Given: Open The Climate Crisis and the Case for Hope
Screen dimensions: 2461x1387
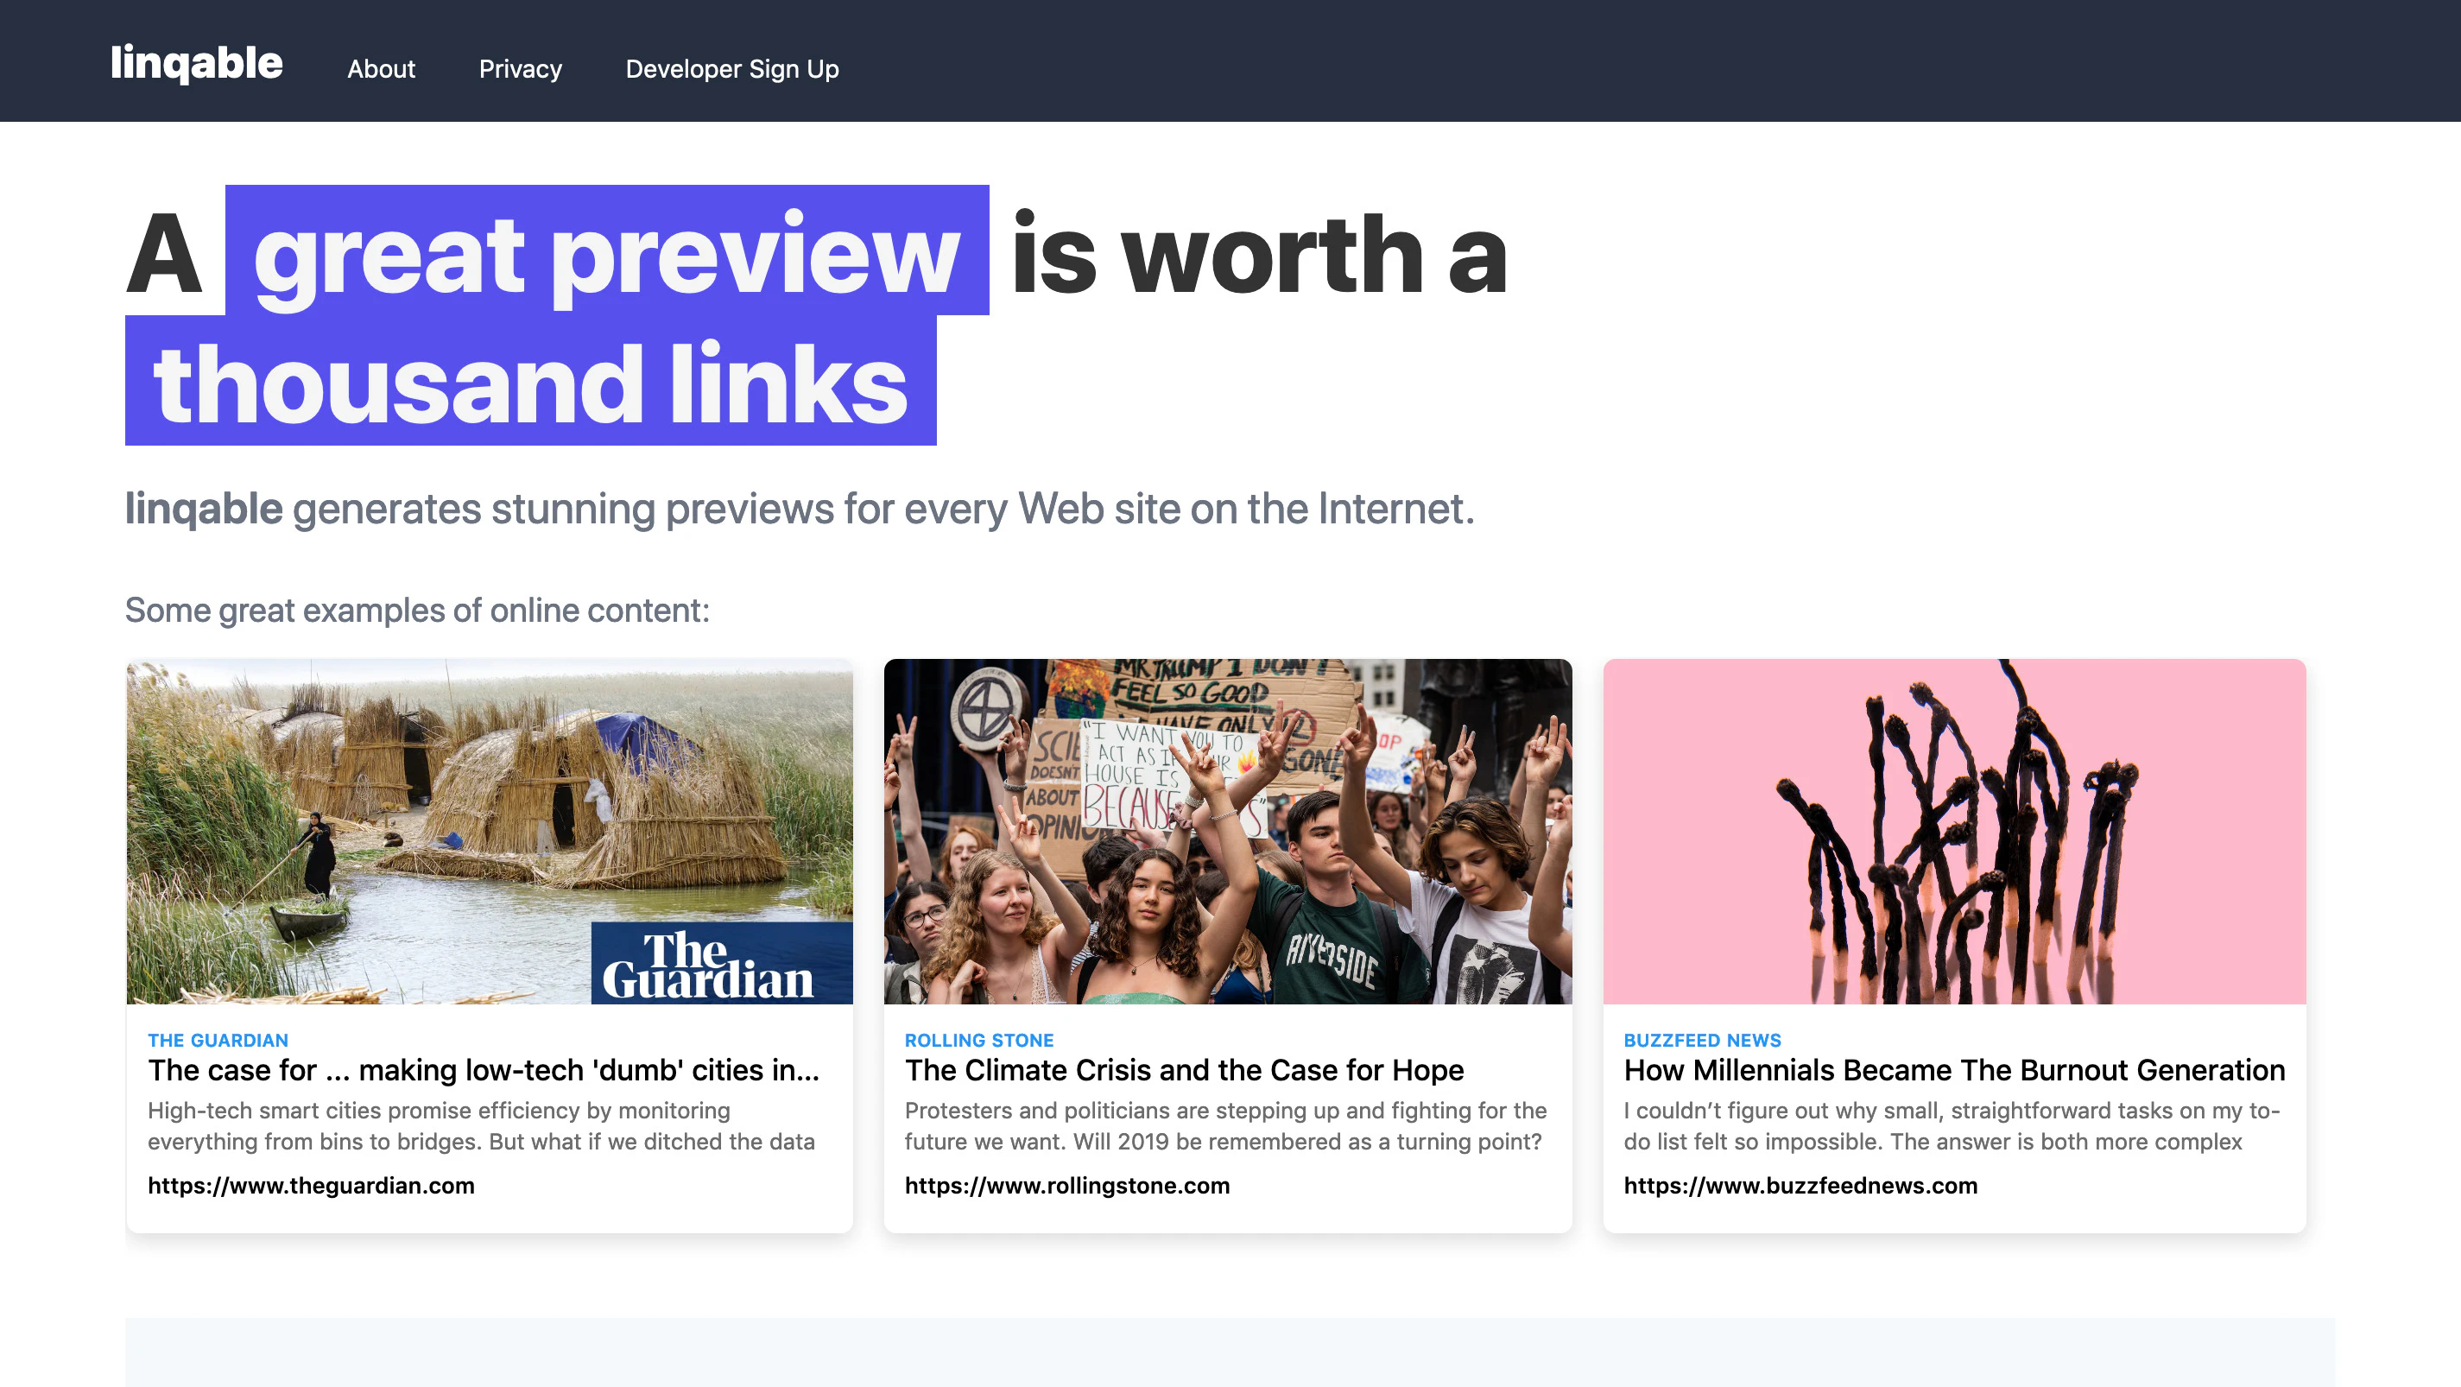Looking at the screenshot, I should pos(1184,1071).
